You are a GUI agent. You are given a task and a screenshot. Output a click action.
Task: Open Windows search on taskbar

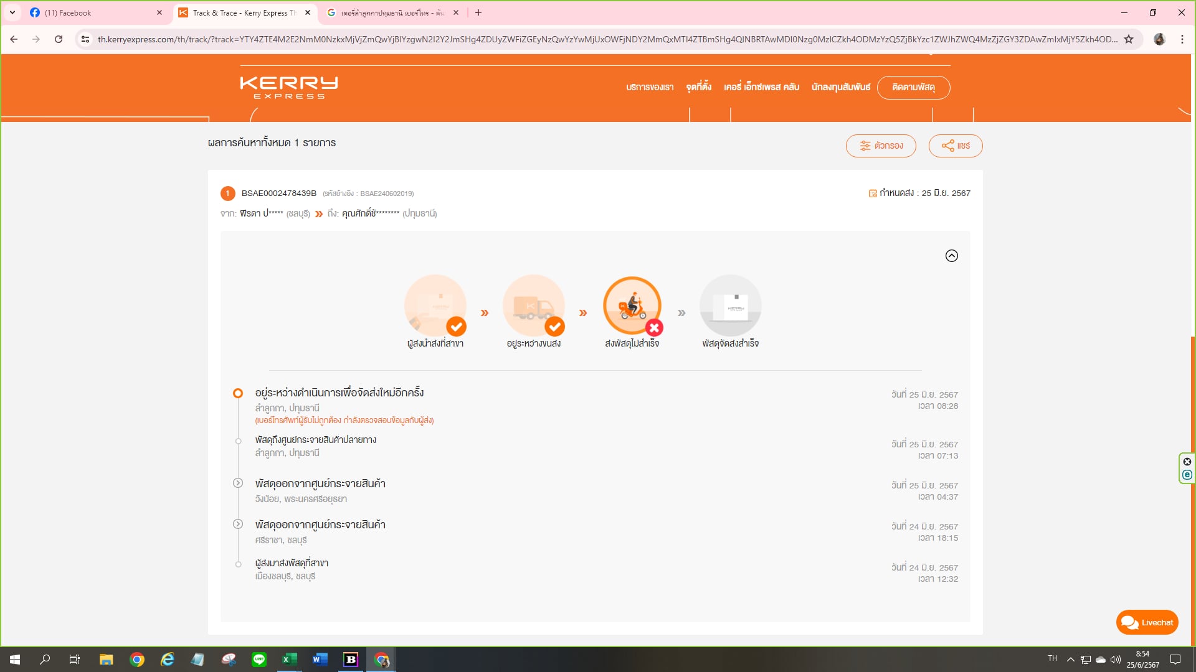(45, 660)
